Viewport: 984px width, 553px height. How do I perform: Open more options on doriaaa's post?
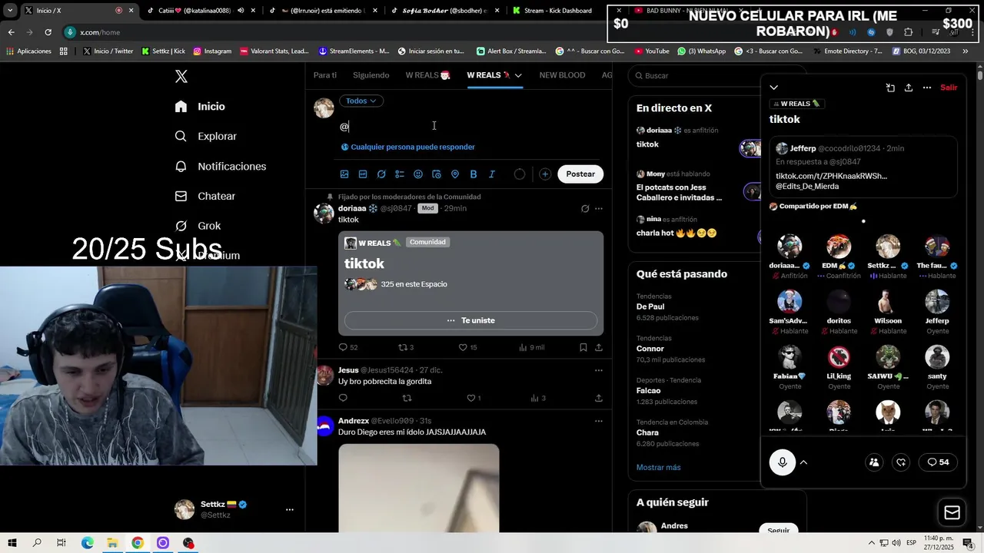coord(599,208)
